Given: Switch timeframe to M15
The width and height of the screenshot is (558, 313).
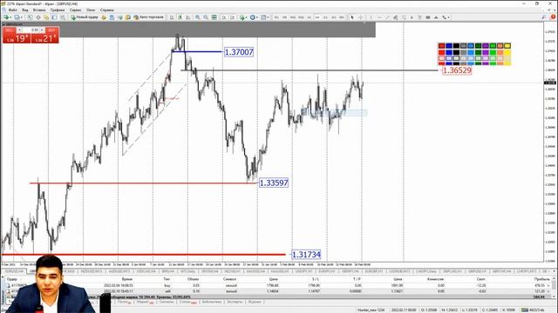Looking at the screenshot, I should coord(293,17).
